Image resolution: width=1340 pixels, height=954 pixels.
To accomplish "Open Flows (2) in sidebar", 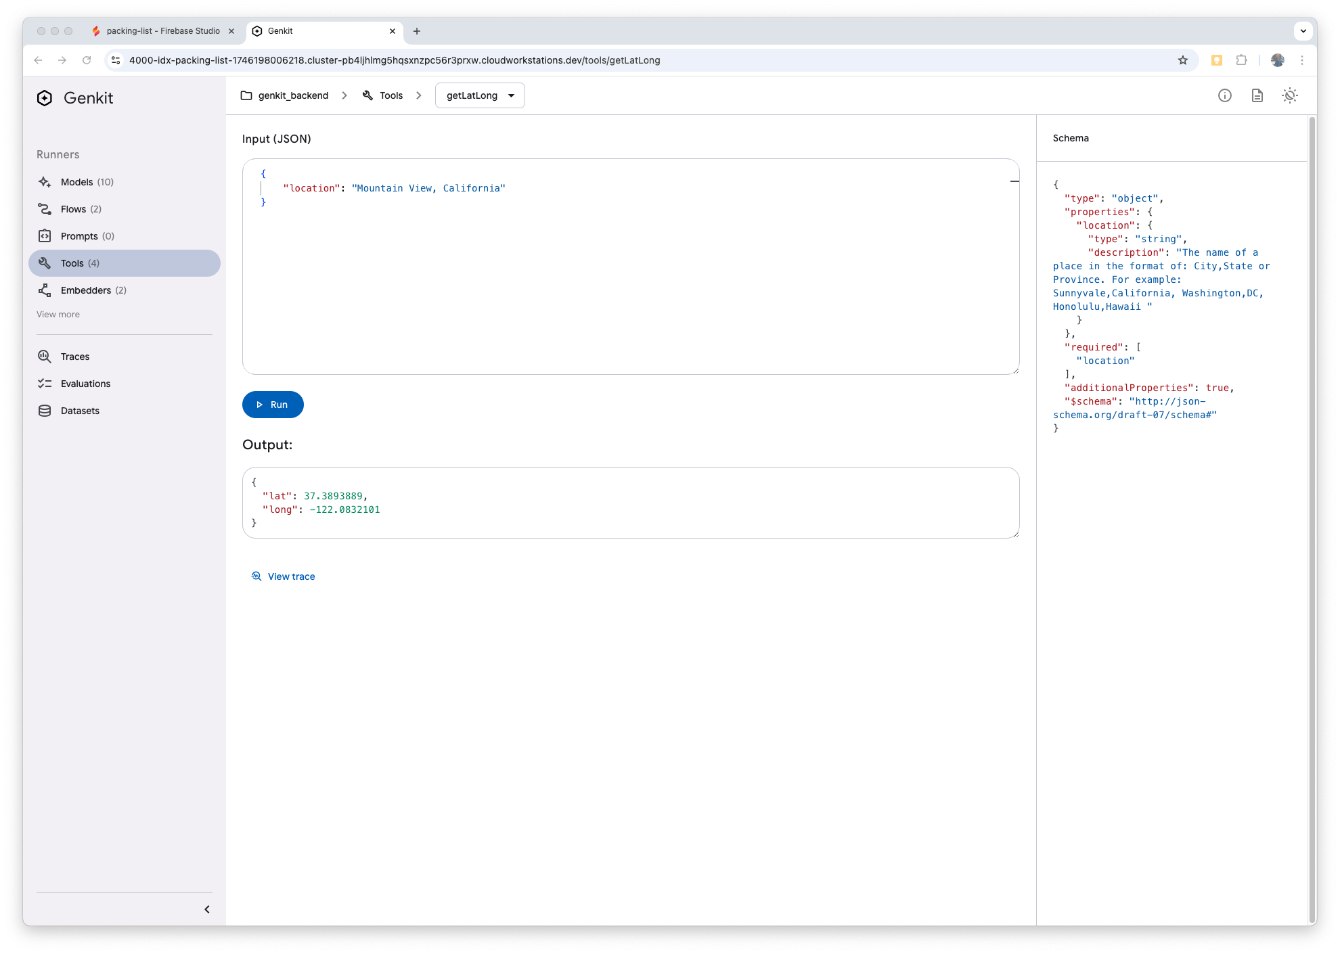I will [125, 209].
